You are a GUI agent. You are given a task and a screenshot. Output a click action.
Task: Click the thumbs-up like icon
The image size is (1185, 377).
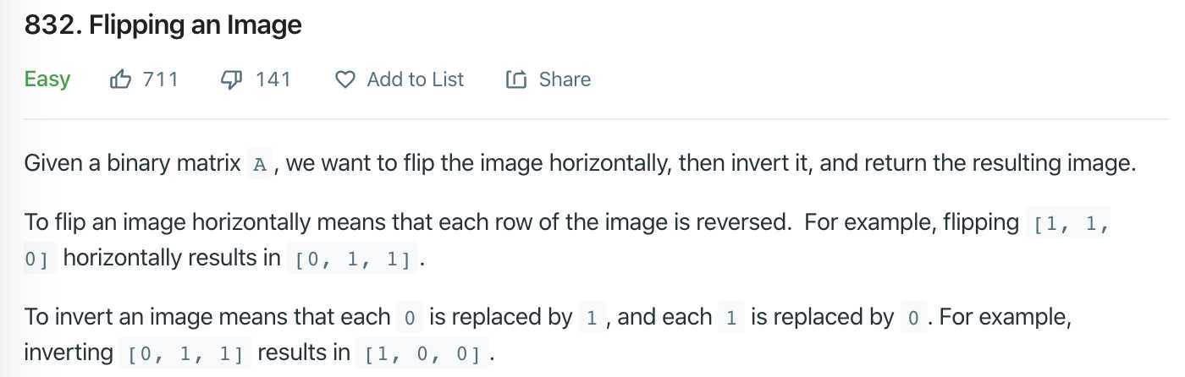pyautogui.click(x=121, y=79)
